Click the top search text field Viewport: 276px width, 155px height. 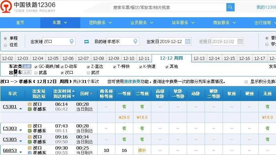(x=168, y=7)
